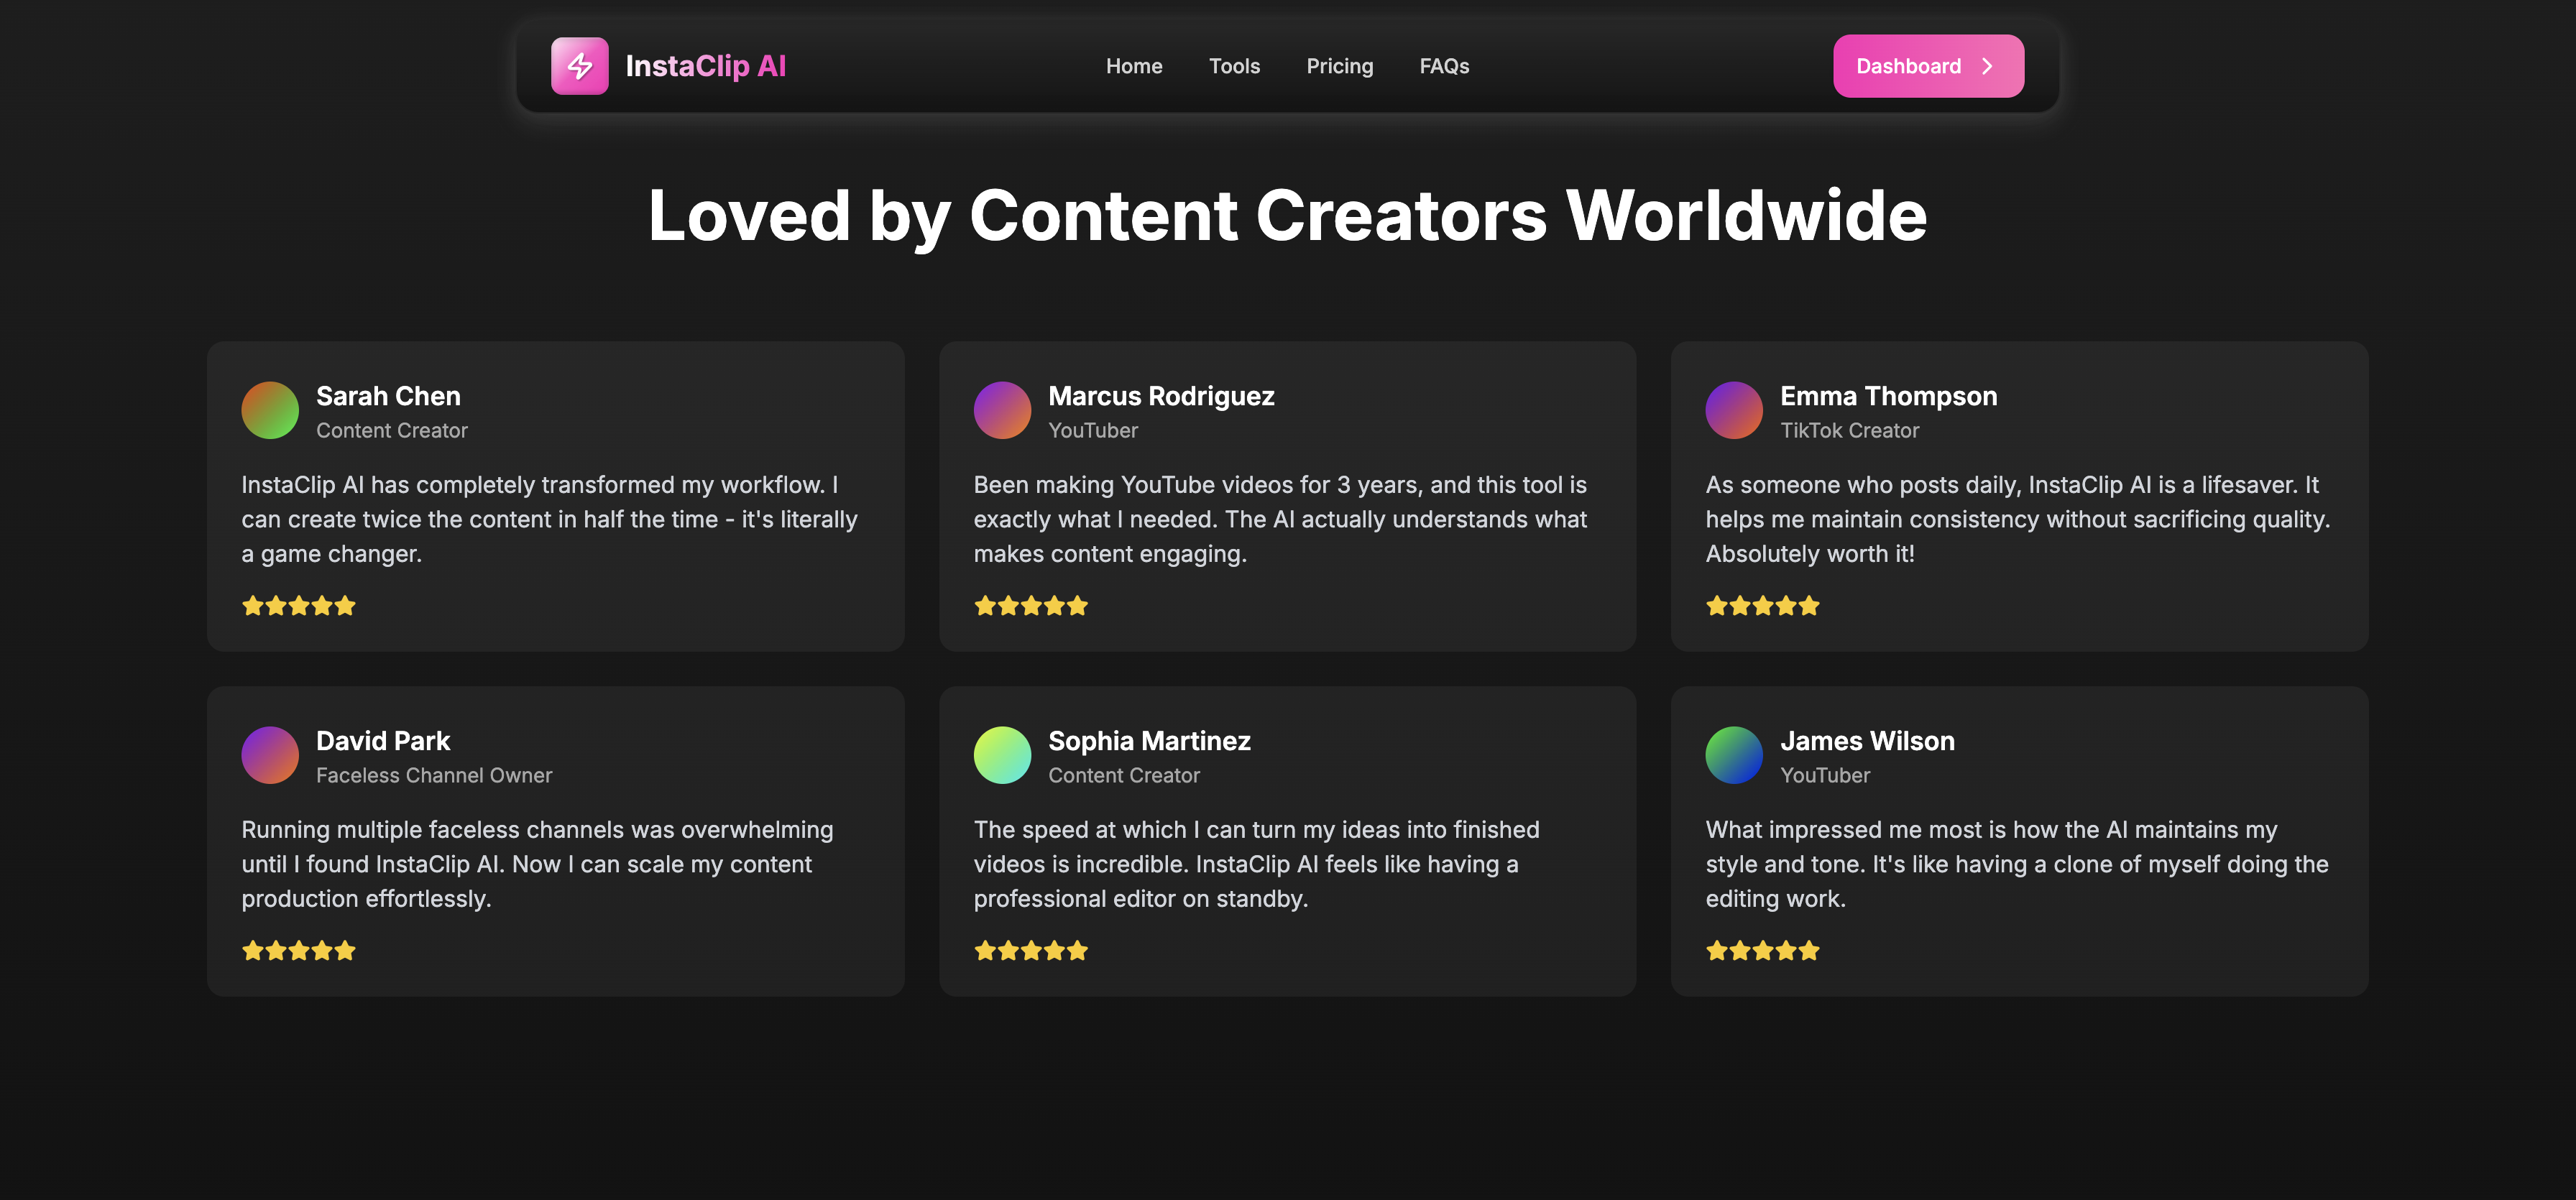Go to the Tools nav link
This screenshot has width=2576, height=1200.
click(1234, 66)
